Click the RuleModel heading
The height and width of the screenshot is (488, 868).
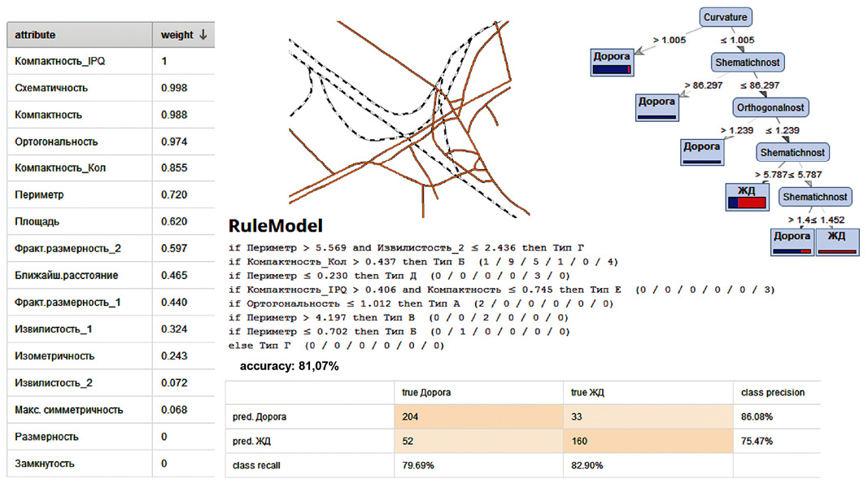click(x=276, y=226)
